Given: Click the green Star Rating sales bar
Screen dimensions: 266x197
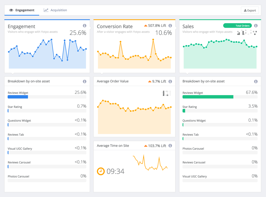Looking at the screenshot, I should (x=184, y=111).
